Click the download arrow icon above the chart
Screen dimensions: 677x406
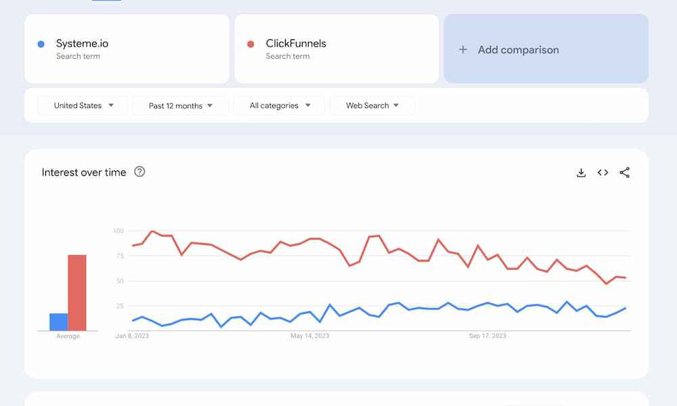581,173
